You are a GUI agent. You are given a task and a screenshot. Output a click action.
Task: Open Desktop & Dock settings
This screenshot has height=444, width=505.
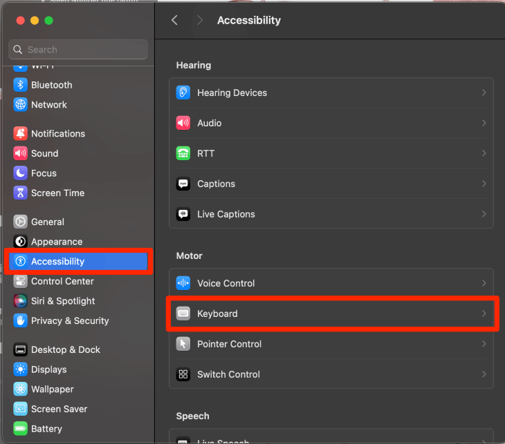(x=65, y=349)
